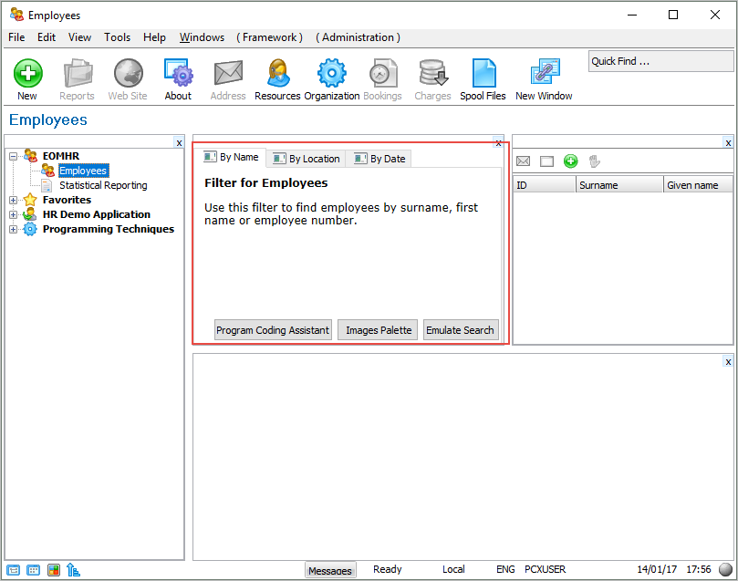The image size is (738, 581).
Task: Click the green New toolbar icon
Action: click(27, 73)
